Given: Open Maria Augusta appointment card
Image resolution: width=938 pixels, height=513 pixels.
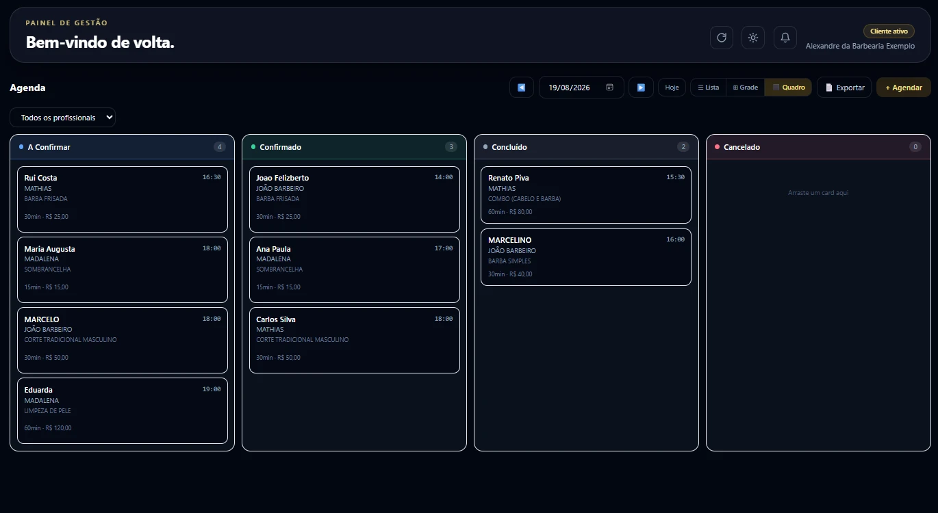Looking at the screenshot, I should 123,269.
